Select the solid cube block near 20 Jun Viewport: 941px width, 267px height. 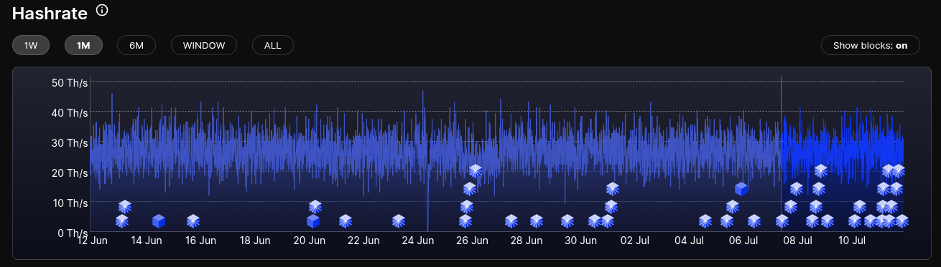point(313,221)
